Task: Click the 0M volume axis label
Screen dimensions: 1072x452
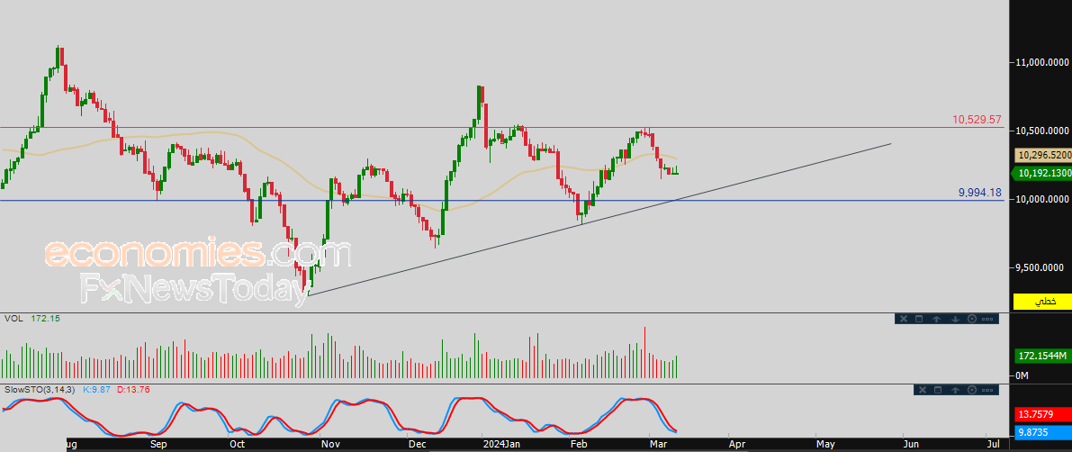Action: (x=1022, y=375)
